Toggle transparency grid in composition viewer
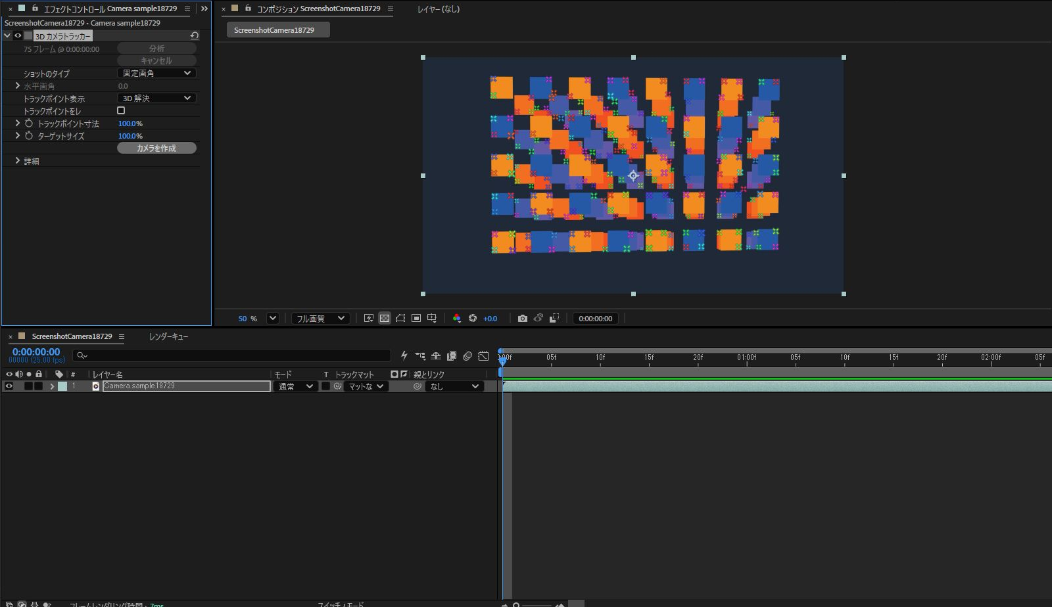1052x607 pixels. (385, 318)
